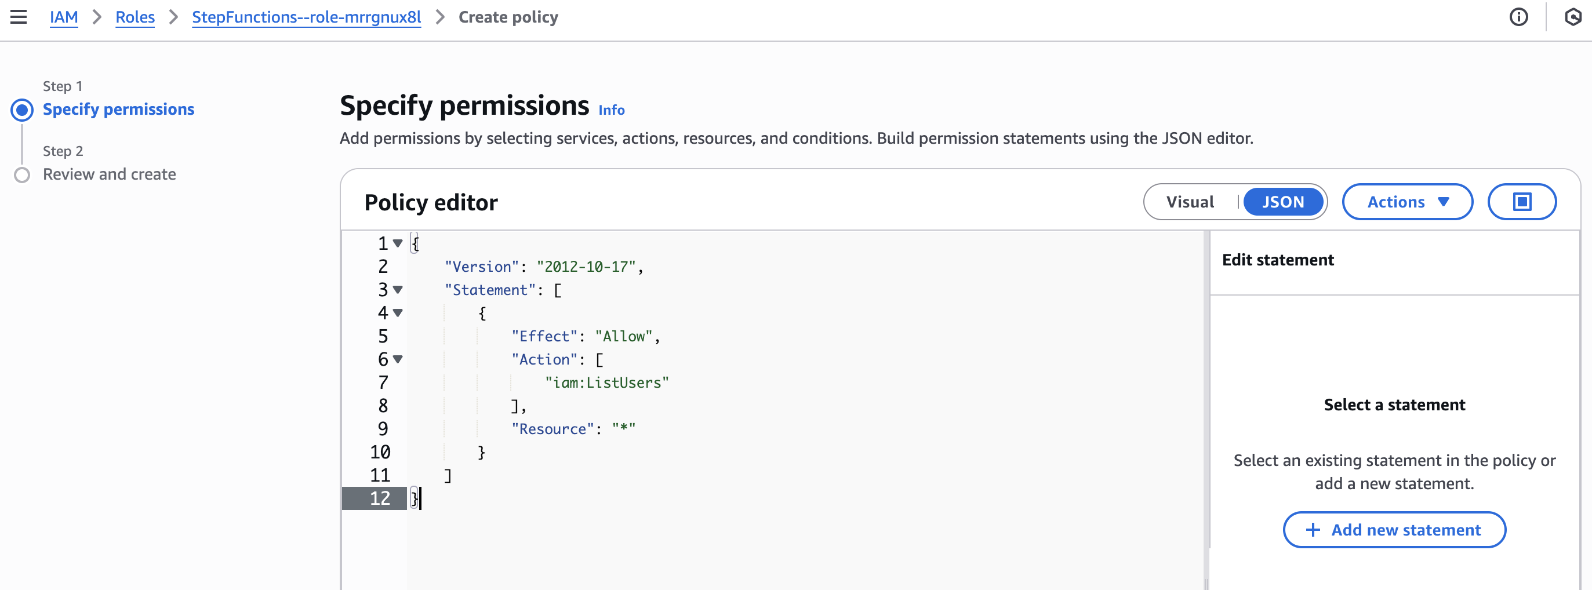Open the Roles breadcrumb link
1592x590 pixels.
(135, 17)
